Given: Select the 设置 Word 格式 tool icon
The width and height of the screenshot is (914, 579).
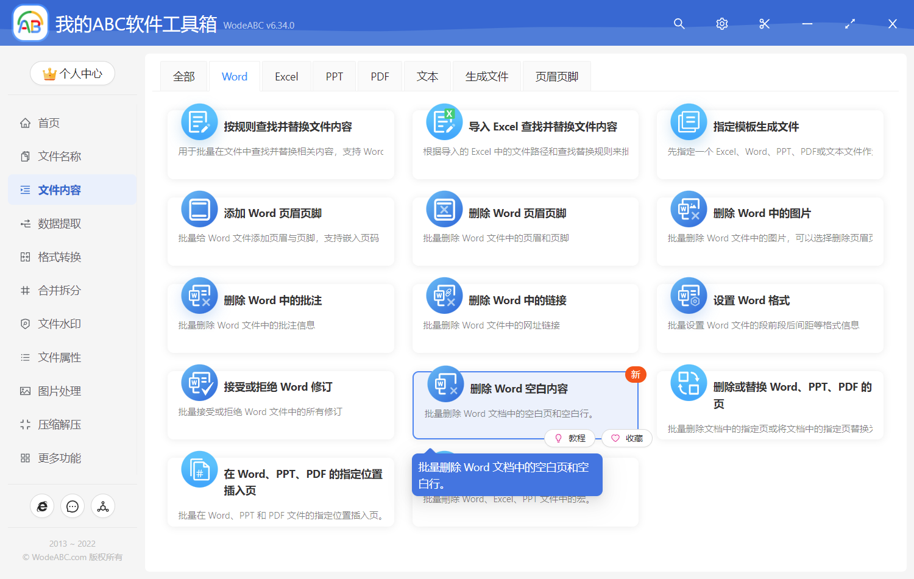Looking at the screenshot, I should (x=688, y=296).
